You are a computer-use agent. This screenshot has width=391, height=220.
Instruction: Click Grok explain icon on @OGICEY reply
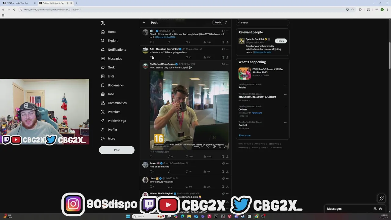coord(223,31)
